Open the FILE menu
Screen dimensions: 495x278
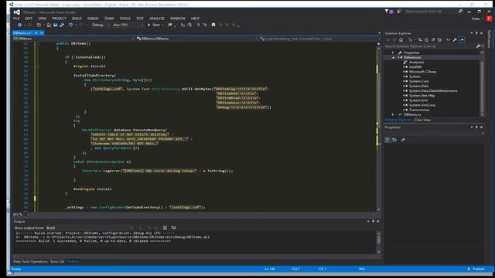(16, 19)
